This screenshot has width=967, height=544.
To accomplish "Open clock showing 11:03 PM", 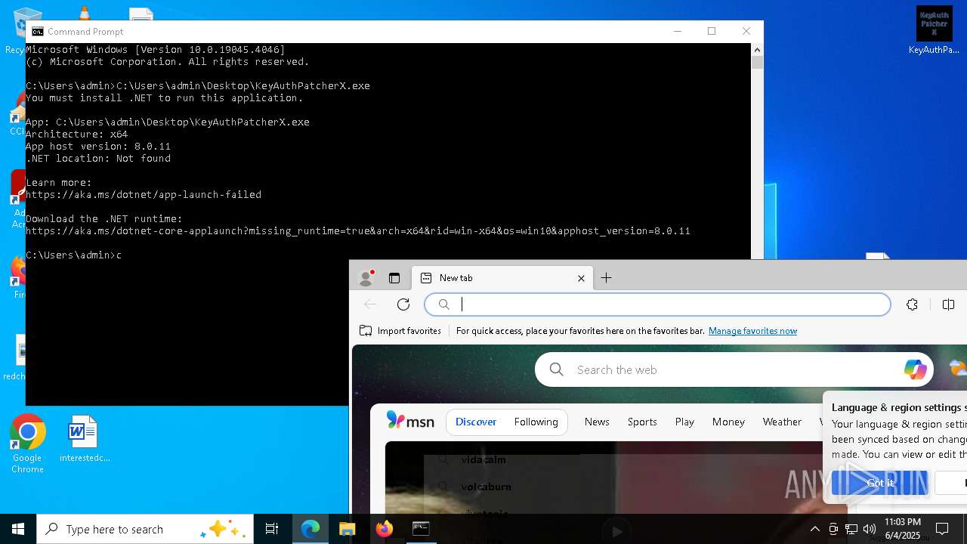I will pyautogui.click(x=903, y=529).
